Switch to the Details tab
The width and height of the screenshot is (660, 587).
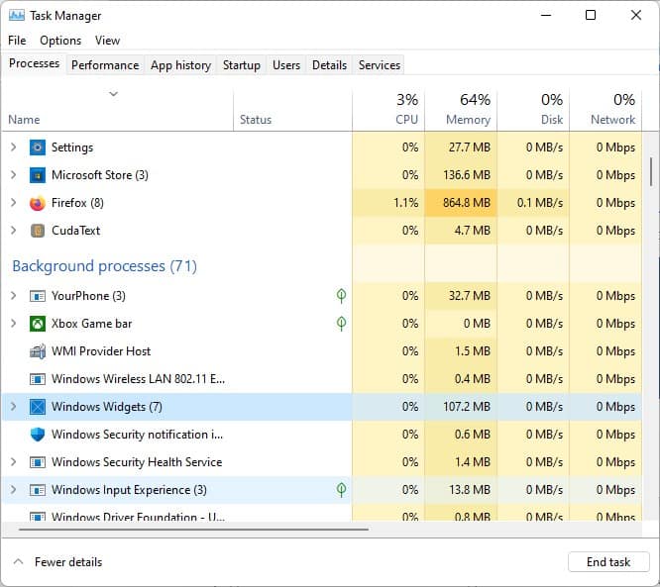[x=330, y=65]
